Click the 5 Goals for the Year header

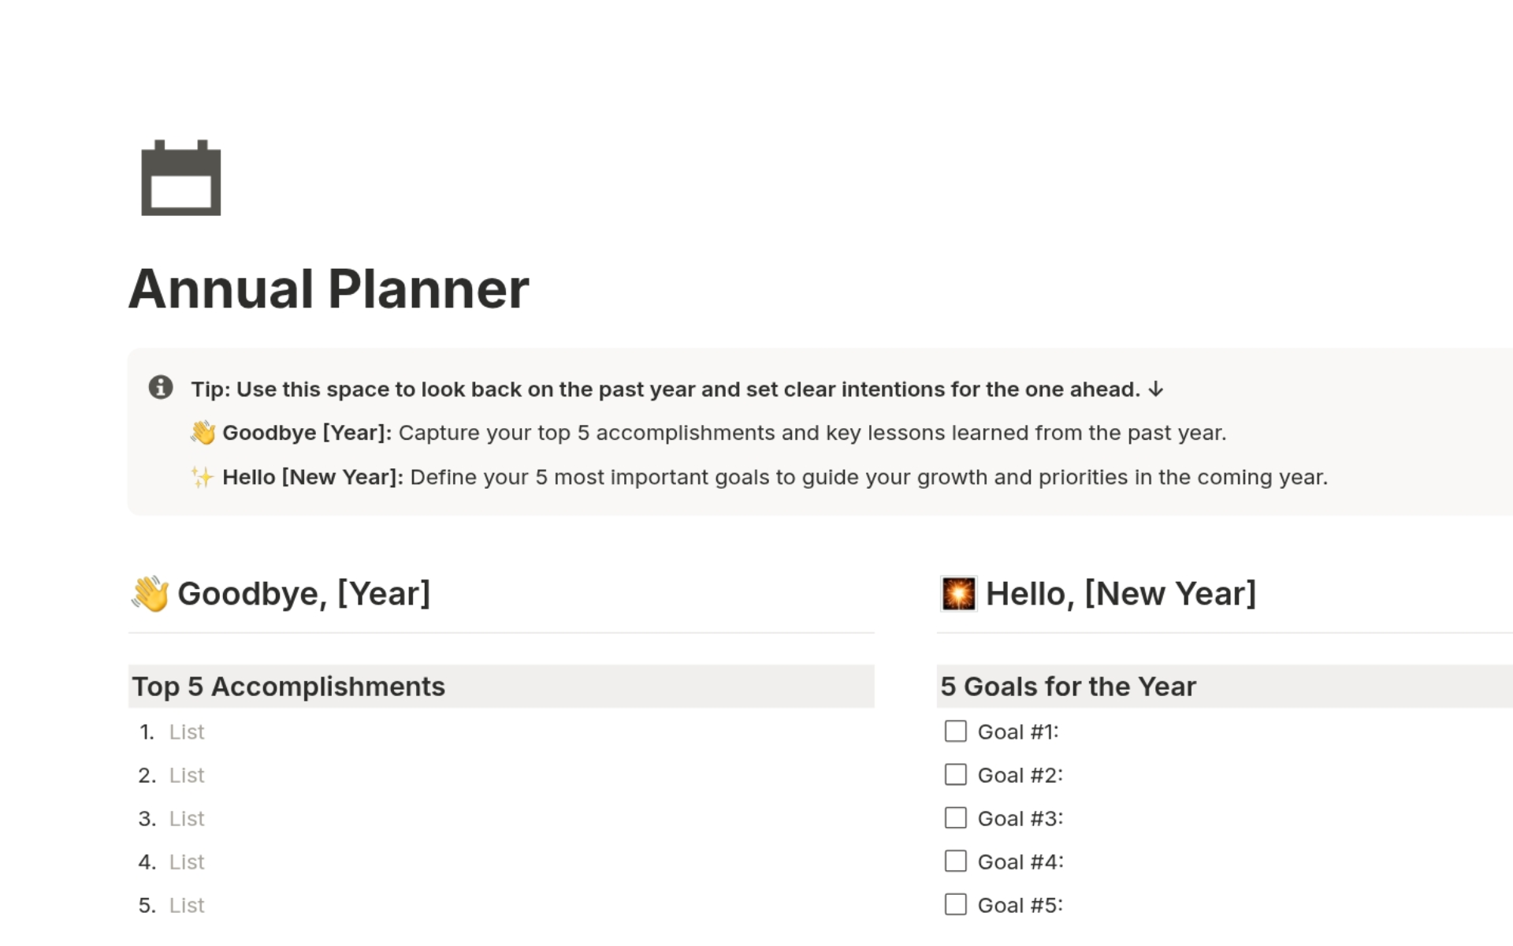[x=1068, y=686]
